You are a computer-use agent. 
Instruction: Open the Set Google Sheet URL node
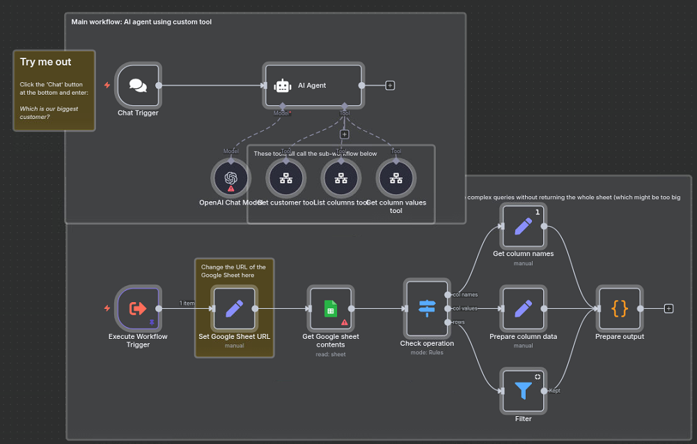tap(234, 309)
